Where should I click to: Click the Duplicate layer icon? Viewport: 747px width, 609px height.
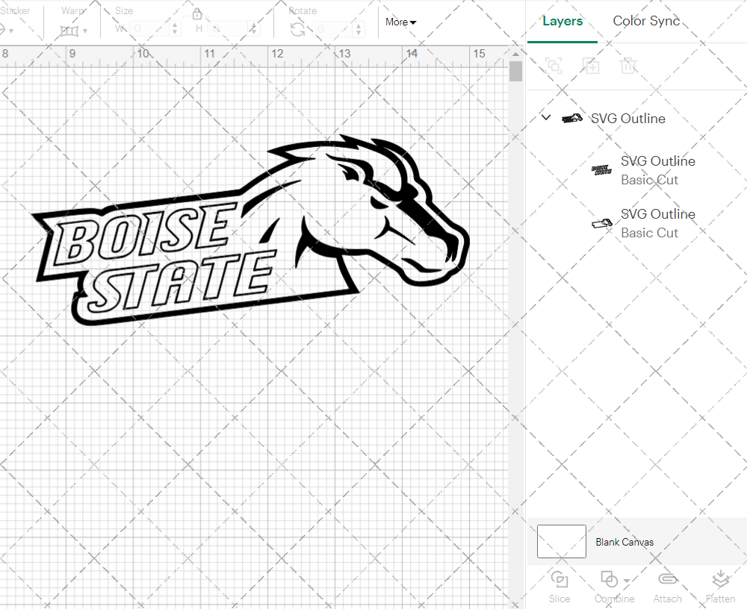coord(591,66)
